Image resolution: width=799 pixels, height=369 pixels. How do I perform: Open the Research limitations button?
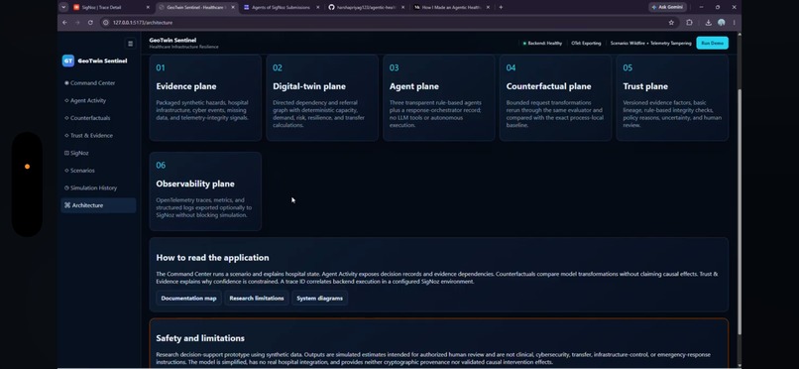pos(257,299)
